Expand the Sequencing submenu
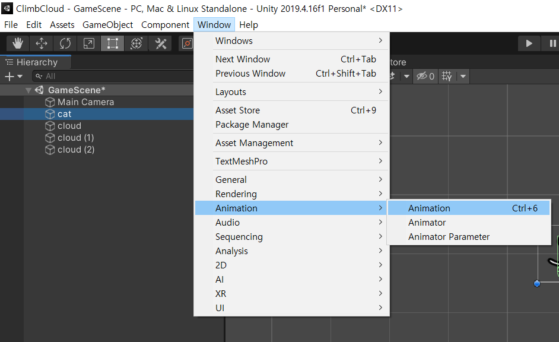 tap(293, 236)
